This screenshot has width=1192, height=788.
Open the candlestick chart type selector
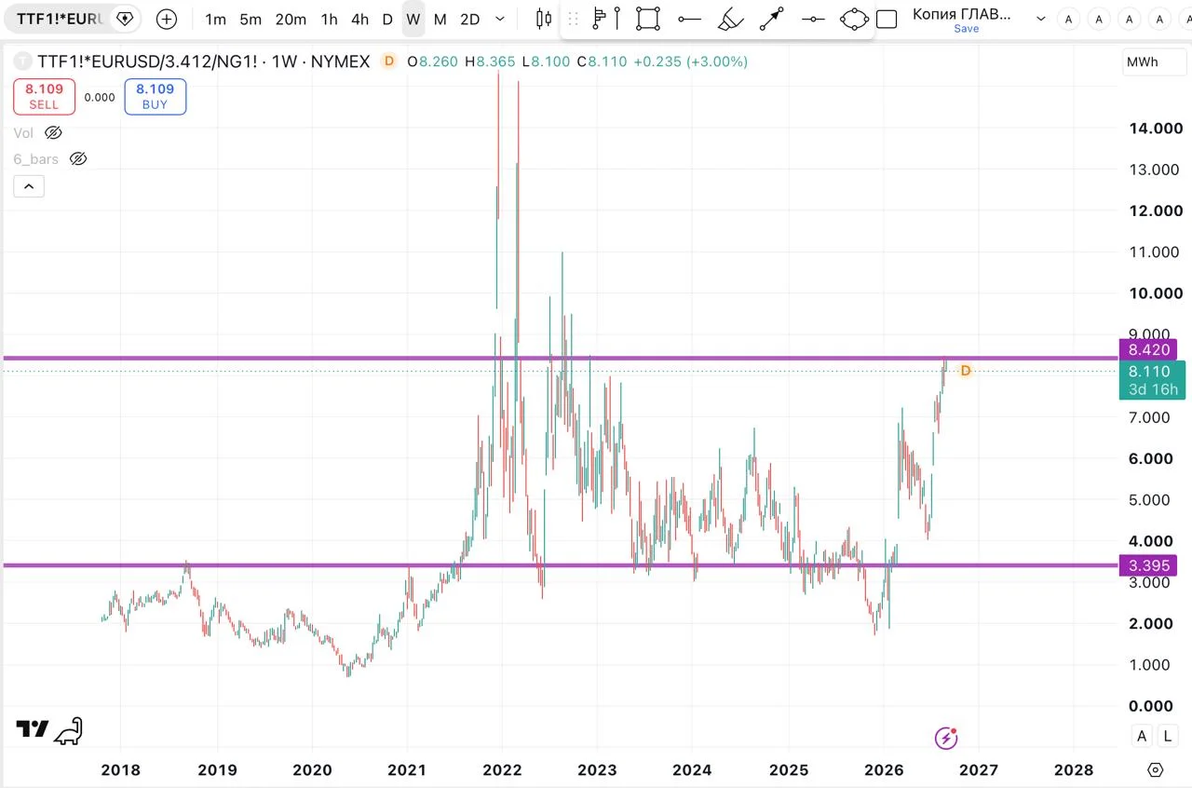point(544,19)
